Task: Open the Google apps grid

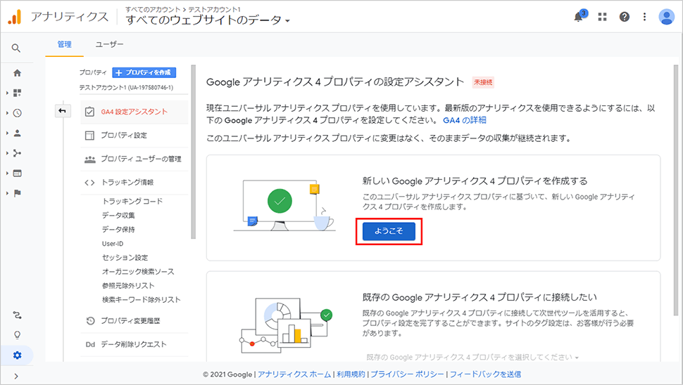Action: tap(603, 17)
